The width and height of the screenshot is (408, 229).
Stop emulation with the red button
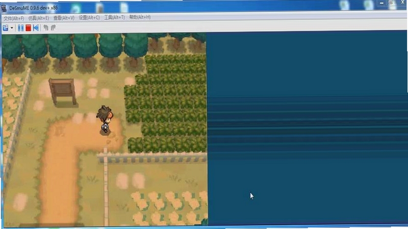tap(29, 28)
